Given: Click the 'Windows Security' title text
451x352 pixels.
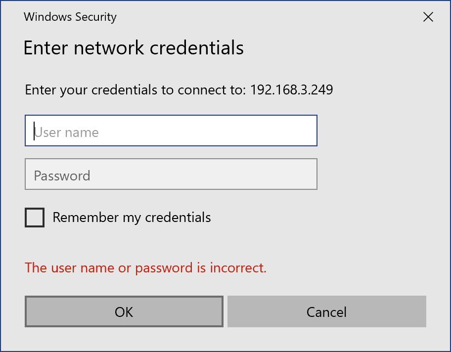Looking at the screenshot, I should coord(70,17).
